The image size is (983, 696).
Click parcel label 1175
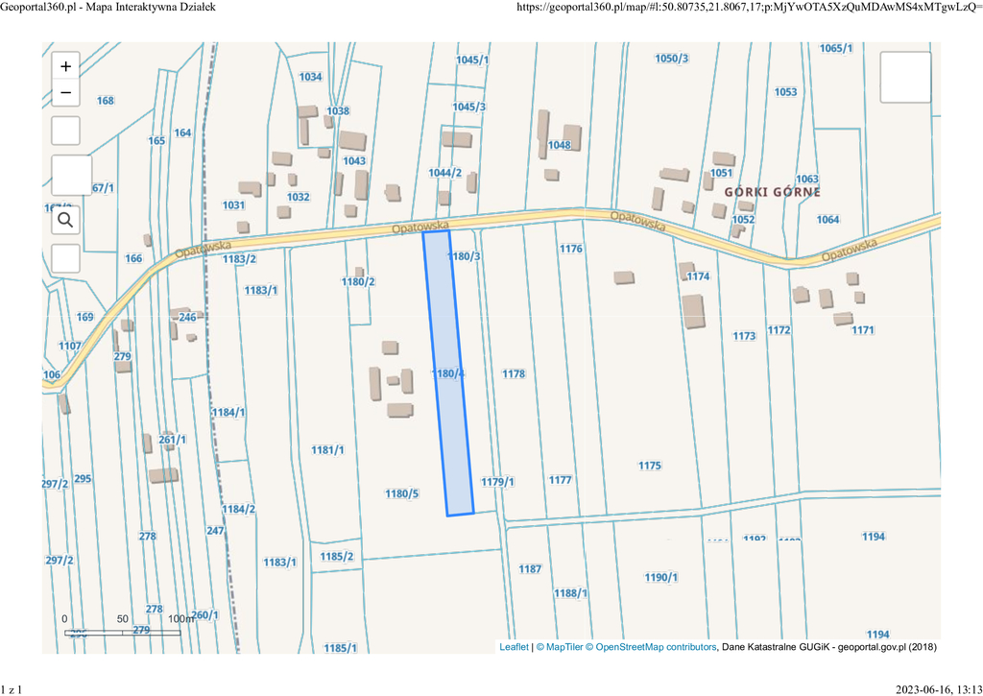click(x=650, y=466)
